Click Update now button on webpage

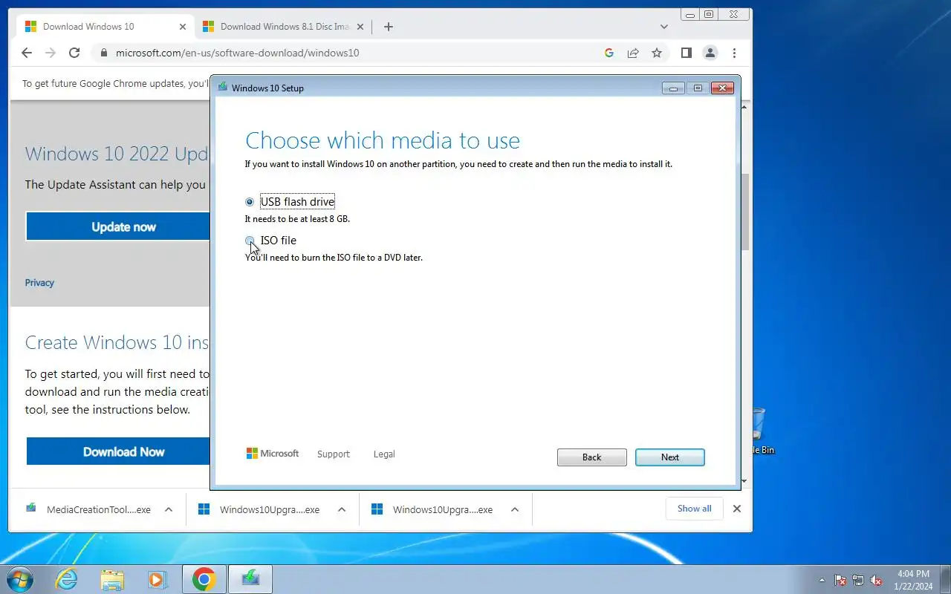click(119, 226)
